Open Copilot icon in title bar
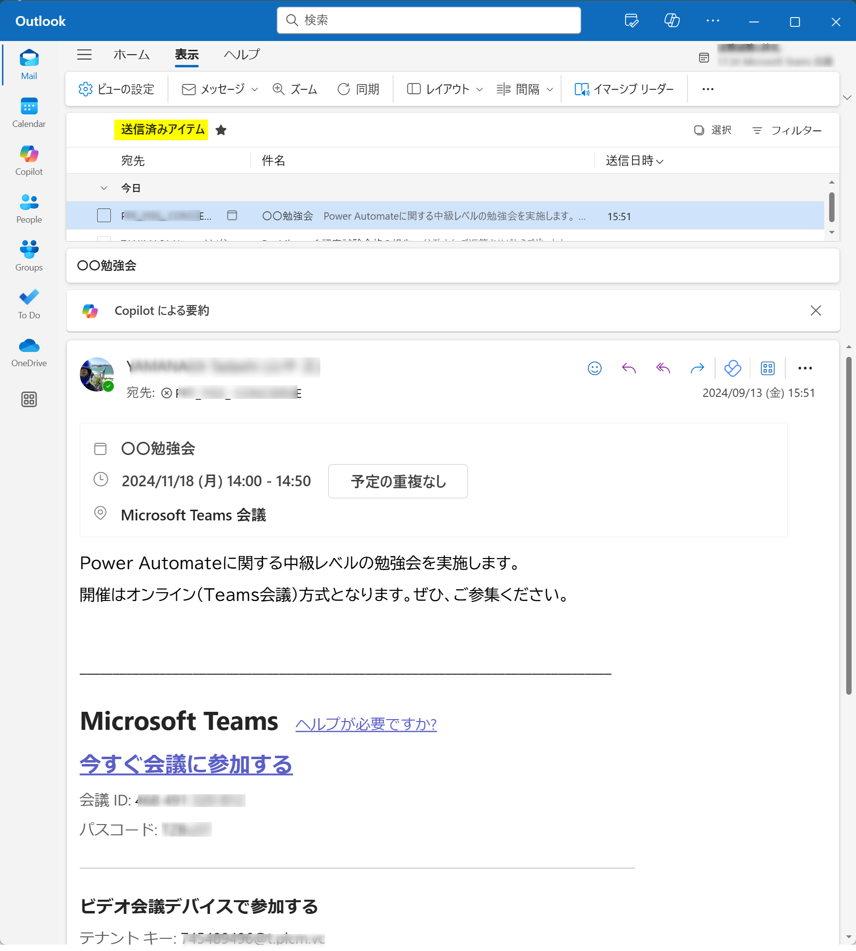This screenshot has height=951, width=856. (672, 21)
